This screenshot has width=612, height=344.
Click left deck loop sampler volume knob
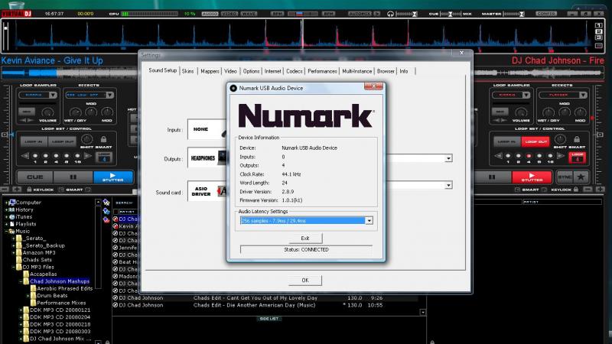pos(47,112)
